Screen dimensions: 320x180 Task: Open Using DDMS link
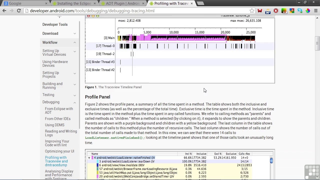tap(54, 125)
